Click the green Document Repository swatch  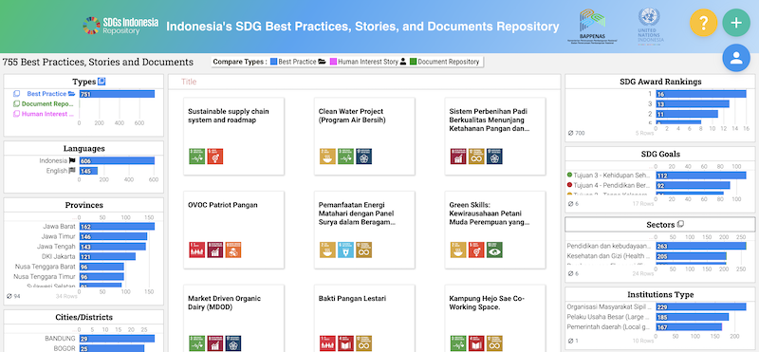(413, 62)
